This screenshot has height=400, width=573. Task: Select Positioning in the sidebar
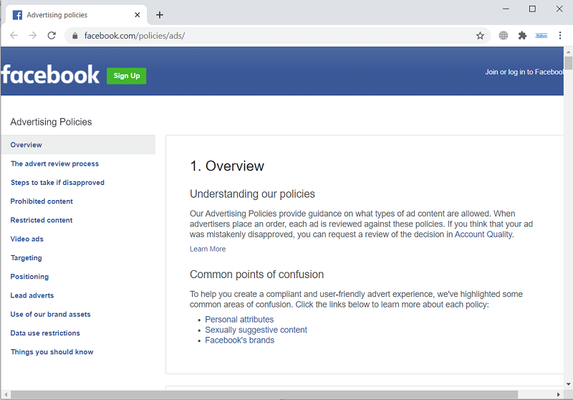point(29,277)
